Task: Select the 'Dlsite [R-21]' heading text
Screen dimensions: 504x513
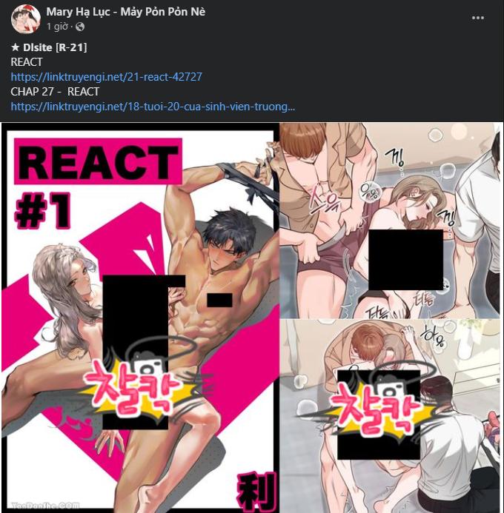Action: point(55,47)
